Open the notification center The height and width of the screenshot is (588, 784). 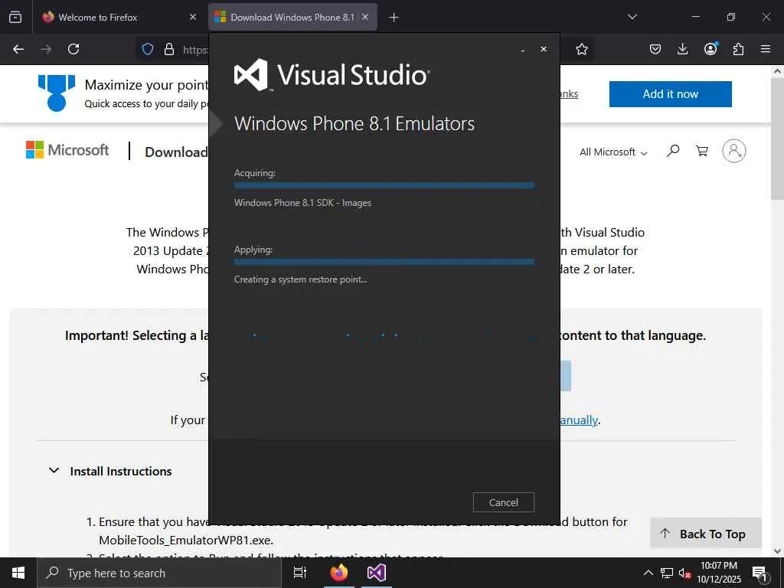759,573
